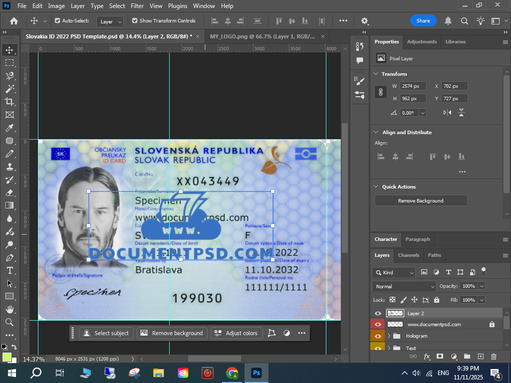Open the layer Opacity dropdown
Viewport: 511px width, 383px height.
pos(482,286)
